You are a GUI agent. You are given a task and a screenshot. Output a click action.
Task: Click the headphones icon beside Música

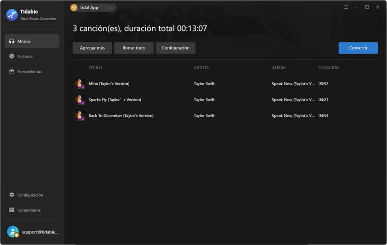point(12,41)
